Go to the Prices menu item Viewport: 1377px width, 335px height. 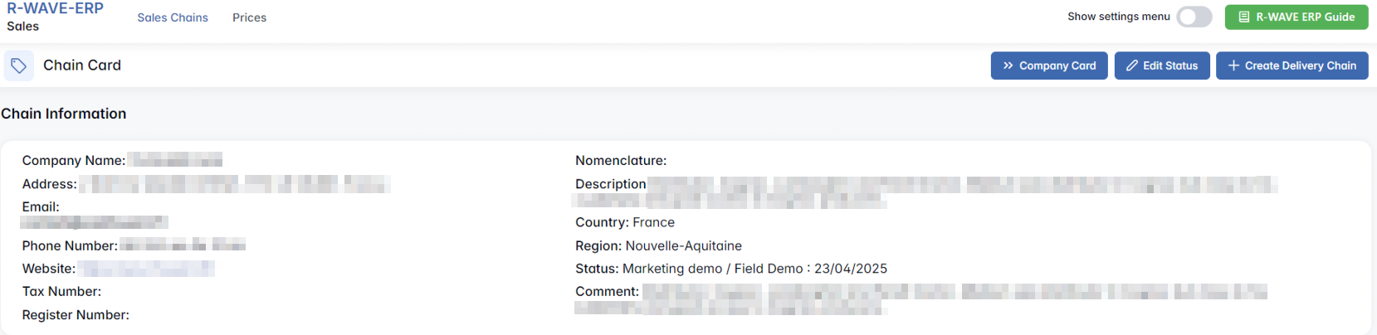point(249,17)
